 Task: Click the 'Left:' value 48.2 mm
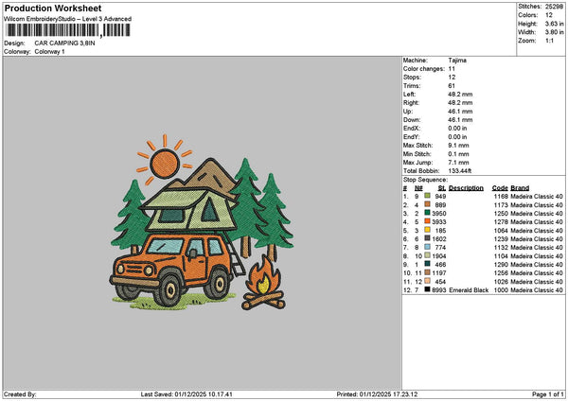click(x=460, y=94)
